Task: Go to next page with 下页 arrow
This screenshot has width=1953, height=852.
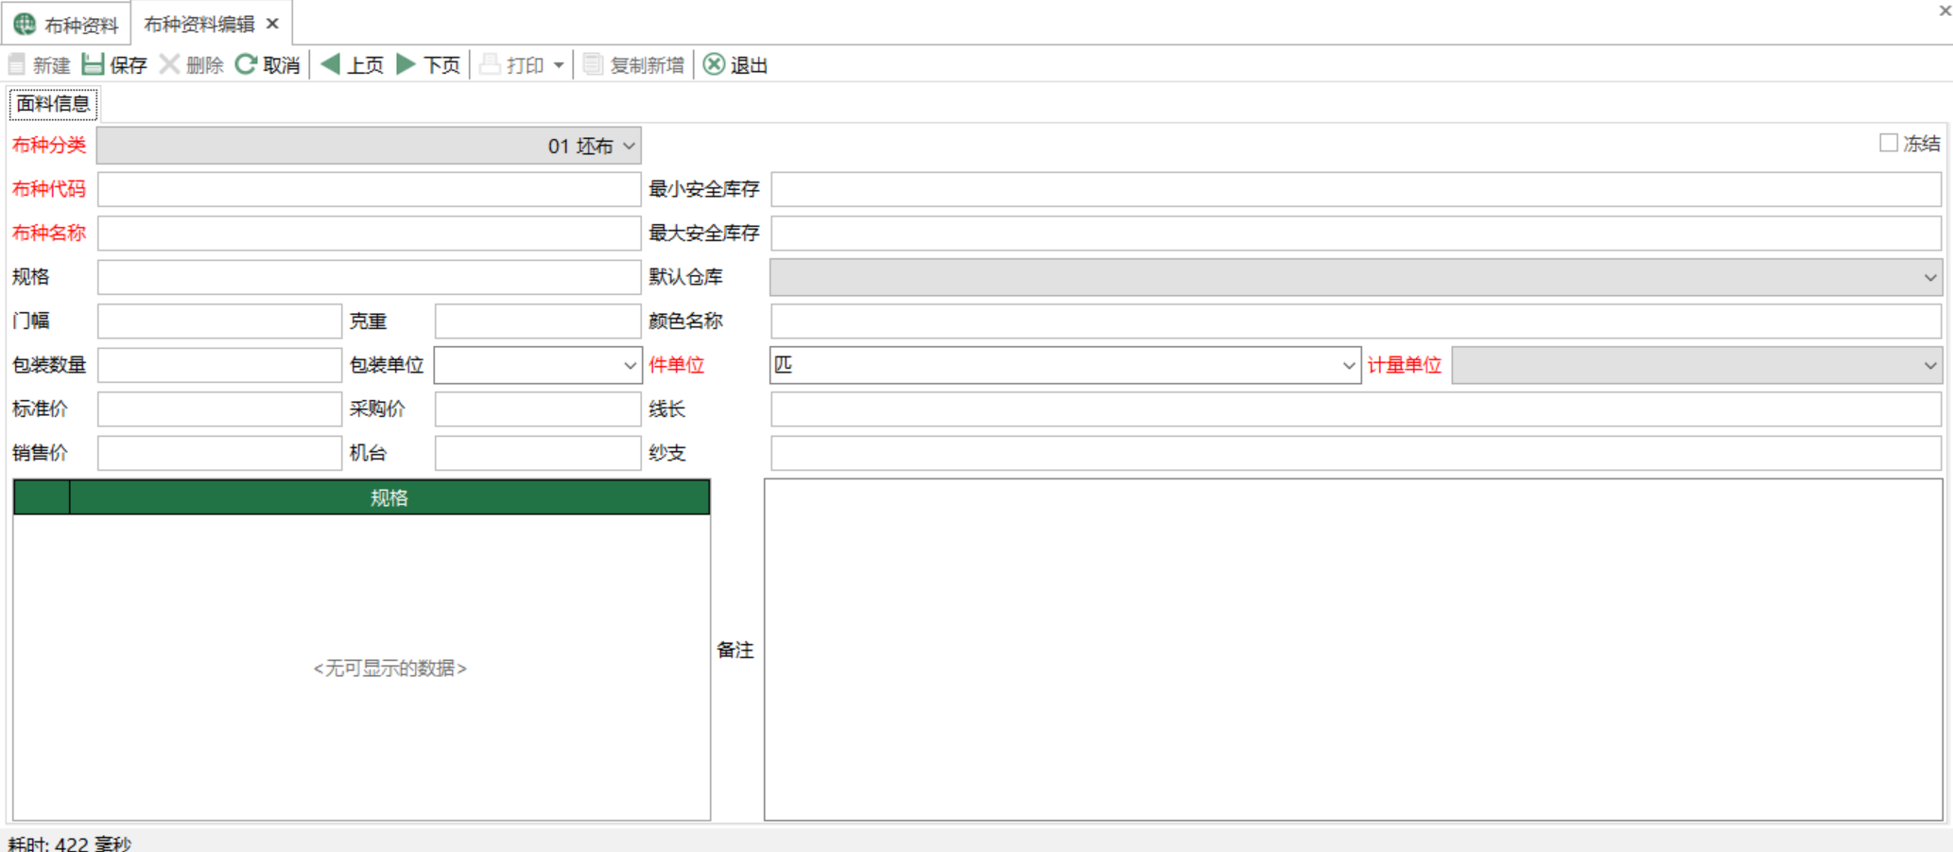Action: coord(406,64)
